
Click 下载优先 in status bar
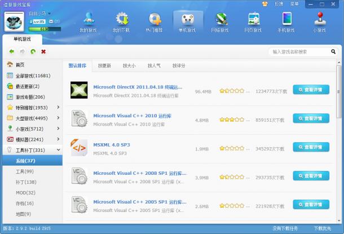[322, 228]
